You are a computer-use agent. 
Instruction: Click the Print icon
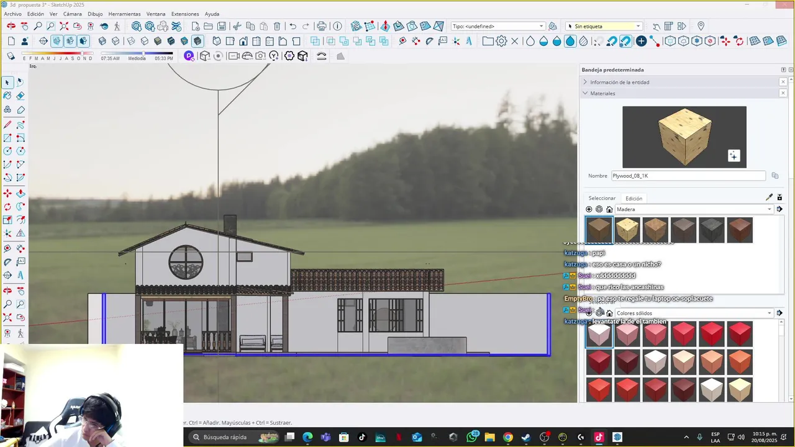coord(322,26)
